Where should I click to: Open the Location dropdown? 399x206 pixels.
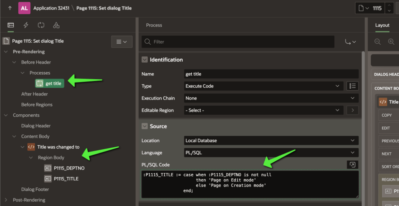pos(271,140)
